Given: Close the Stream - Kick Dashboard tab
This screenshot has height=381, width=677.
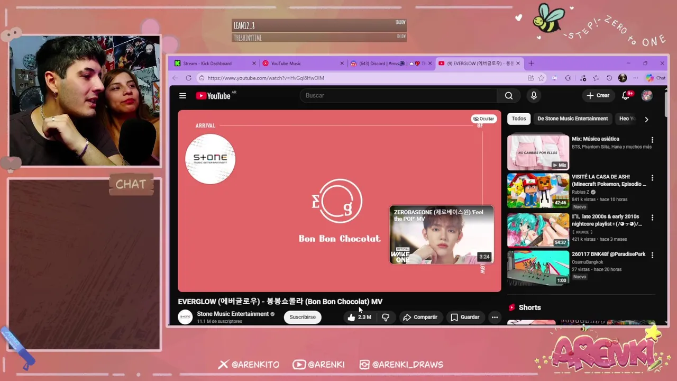Looking at the screenshot, I should pyautogui.click(x=254, y=63).
